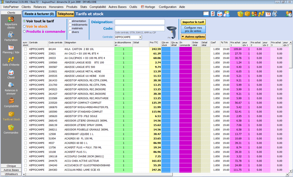Click the footprints toolbar icon

tap(261, 14)
